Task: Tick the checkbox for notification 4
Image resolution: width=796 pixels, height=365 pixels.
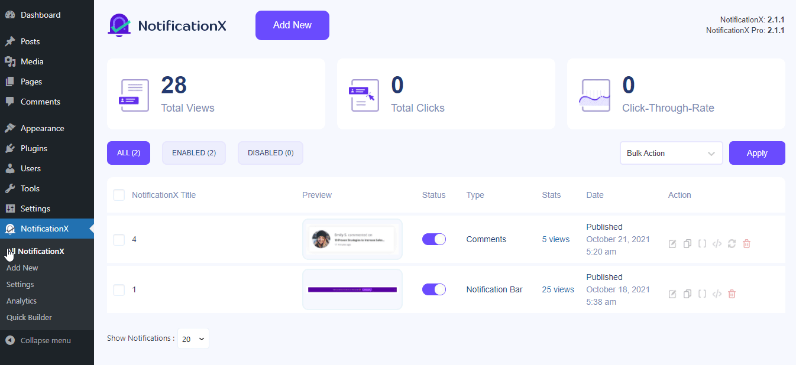Action: 119,240
